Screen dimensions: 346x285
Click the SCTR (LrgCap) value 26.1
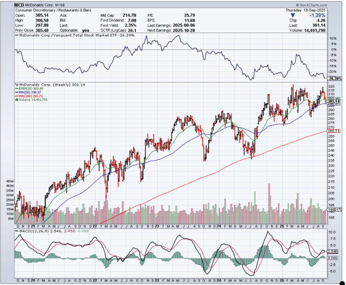(132, 30)
